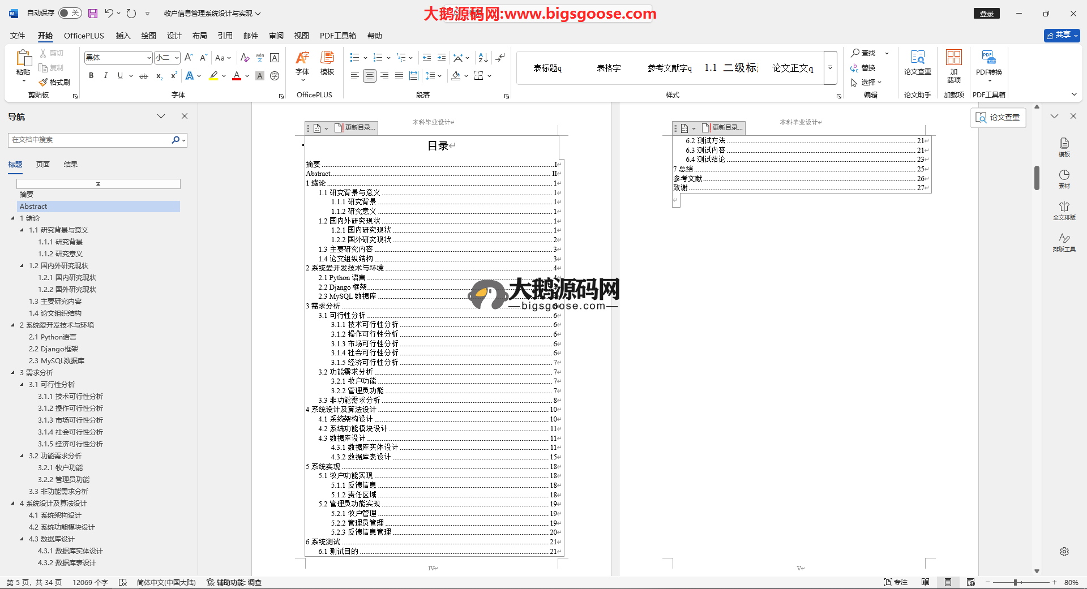Open the 论文查重 ribbon tool

tap(917, 62)
